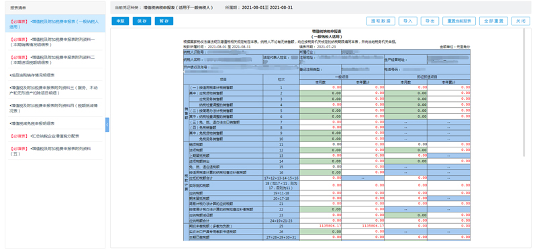Click the vertical scrollbar of the form
This screenshot has height=250, width=537.
click(x=524, y=92)
